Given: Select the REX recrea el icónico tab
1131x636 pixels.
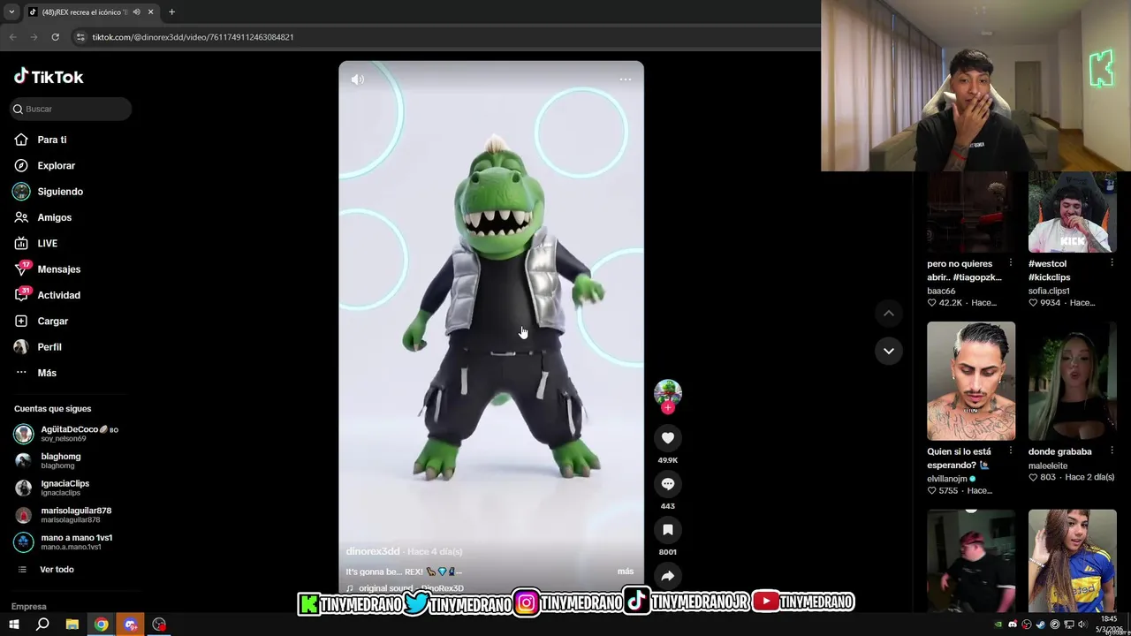Looking at the screenshot, I should coord(91,12).
